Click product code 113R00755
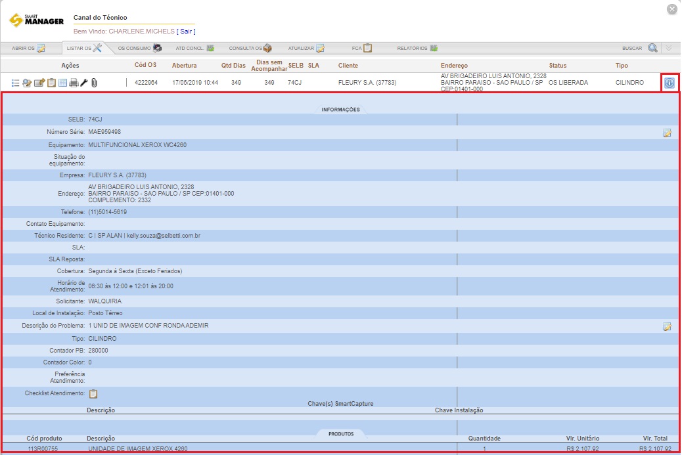The image size is (682, 455). click(43, 449)
